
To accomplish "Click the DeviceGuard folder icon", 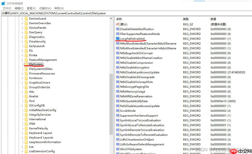I will 26,19.
